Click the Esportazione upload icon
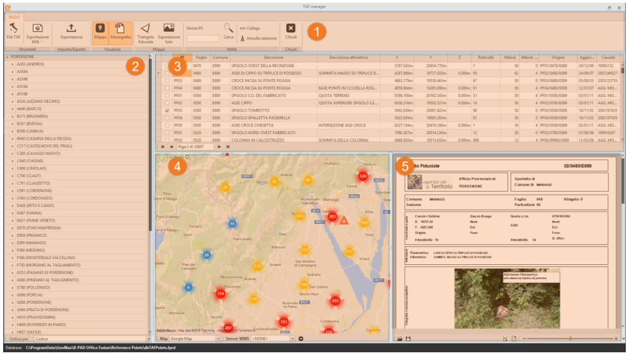629x355 pixels. pos(72,28)
